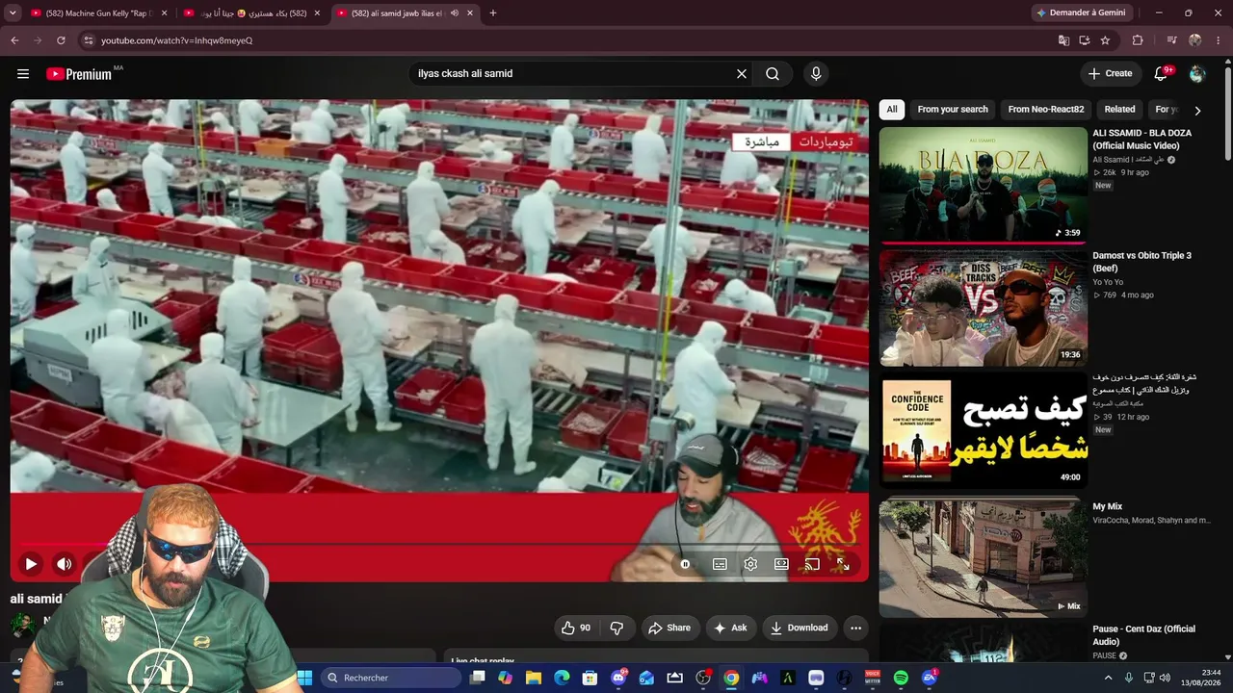1233x693 pixels.
Task: Open the Ask button
Action: point(730,628)
